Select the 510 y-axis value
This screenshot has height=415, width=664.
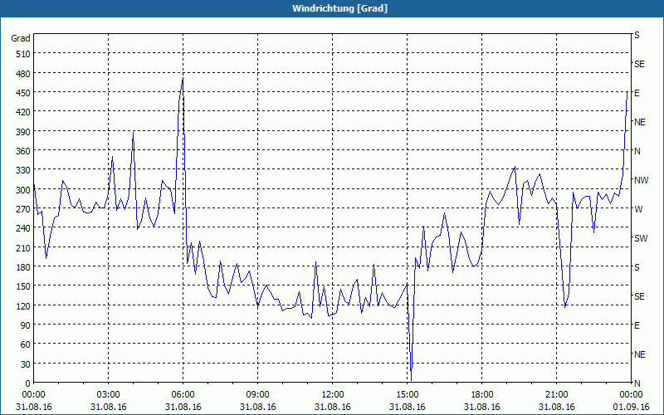pos(23,54)
